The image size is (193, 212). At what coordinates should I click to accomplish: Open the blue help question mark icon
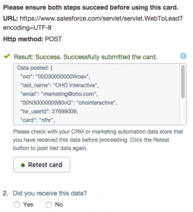pos(183,56)
